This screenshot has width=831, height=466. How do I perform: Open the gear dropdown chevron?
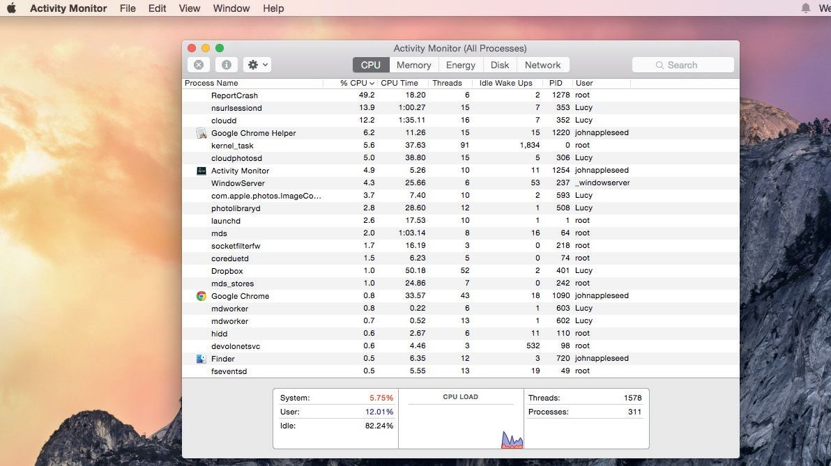264,64
